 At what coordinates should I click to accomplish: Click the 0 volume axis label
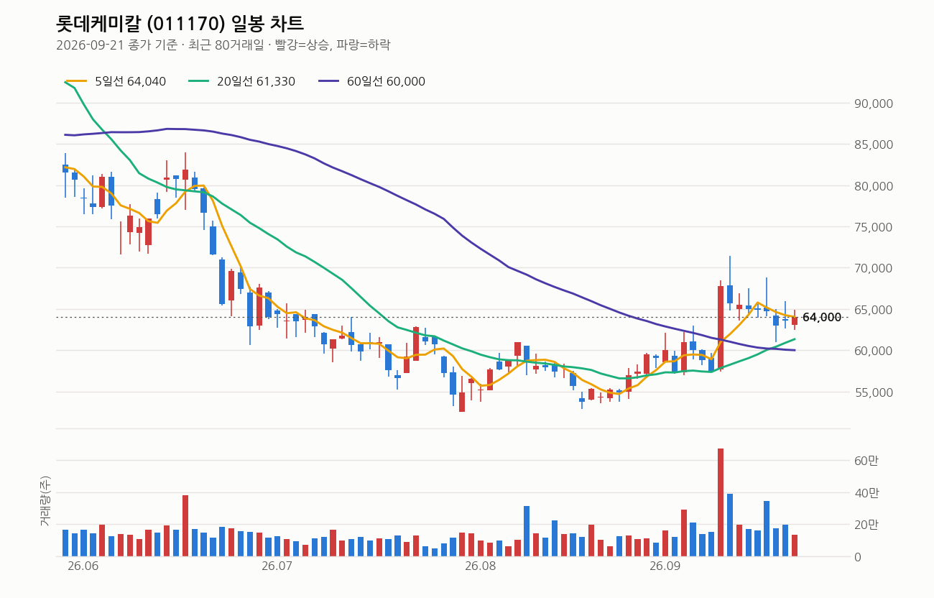point(857,557)
